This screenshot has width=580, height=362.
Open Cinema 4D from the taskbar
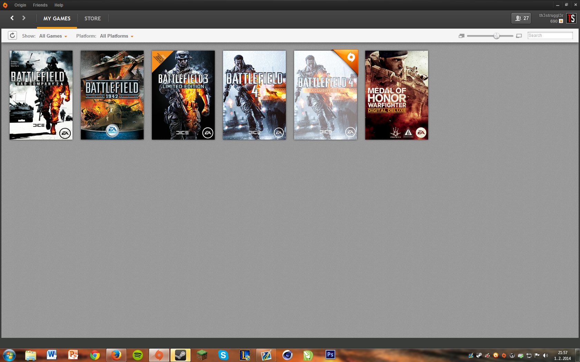(x=288, y=355)
